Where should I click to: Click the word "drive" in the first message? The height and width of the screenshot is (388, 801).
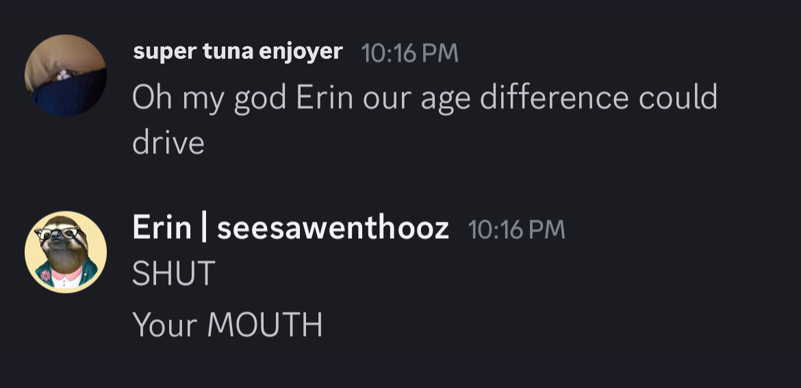click(168, 143)
